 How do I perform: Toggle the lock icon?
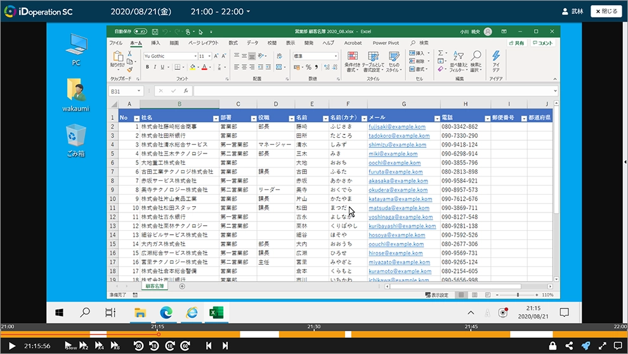pos(553,346)
